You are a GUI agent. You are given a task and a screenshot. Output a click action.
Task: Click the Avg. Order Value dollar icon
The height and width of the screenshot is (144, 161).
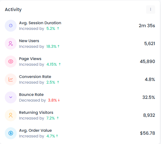[11, 133]
